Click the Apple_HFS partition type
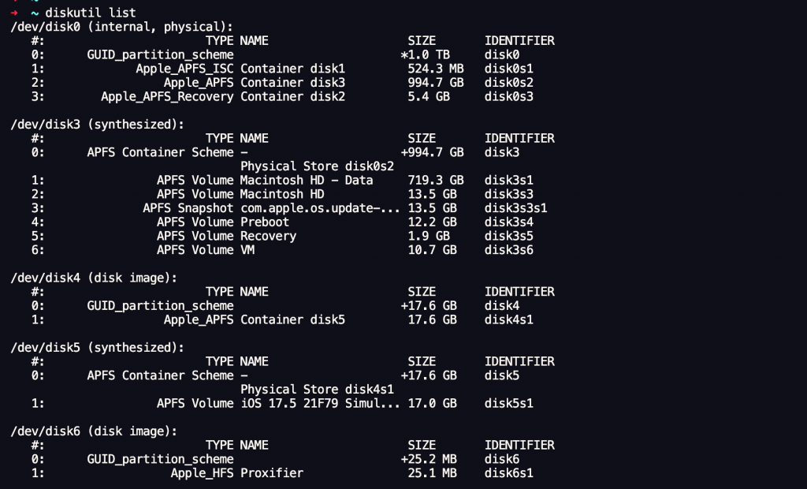This screenshot has height=489, width=807. point(202,473)
